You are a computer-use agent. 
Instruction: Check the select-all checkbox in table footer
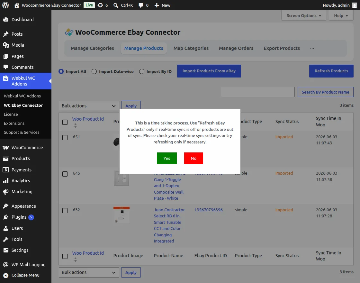click(65, 256)
